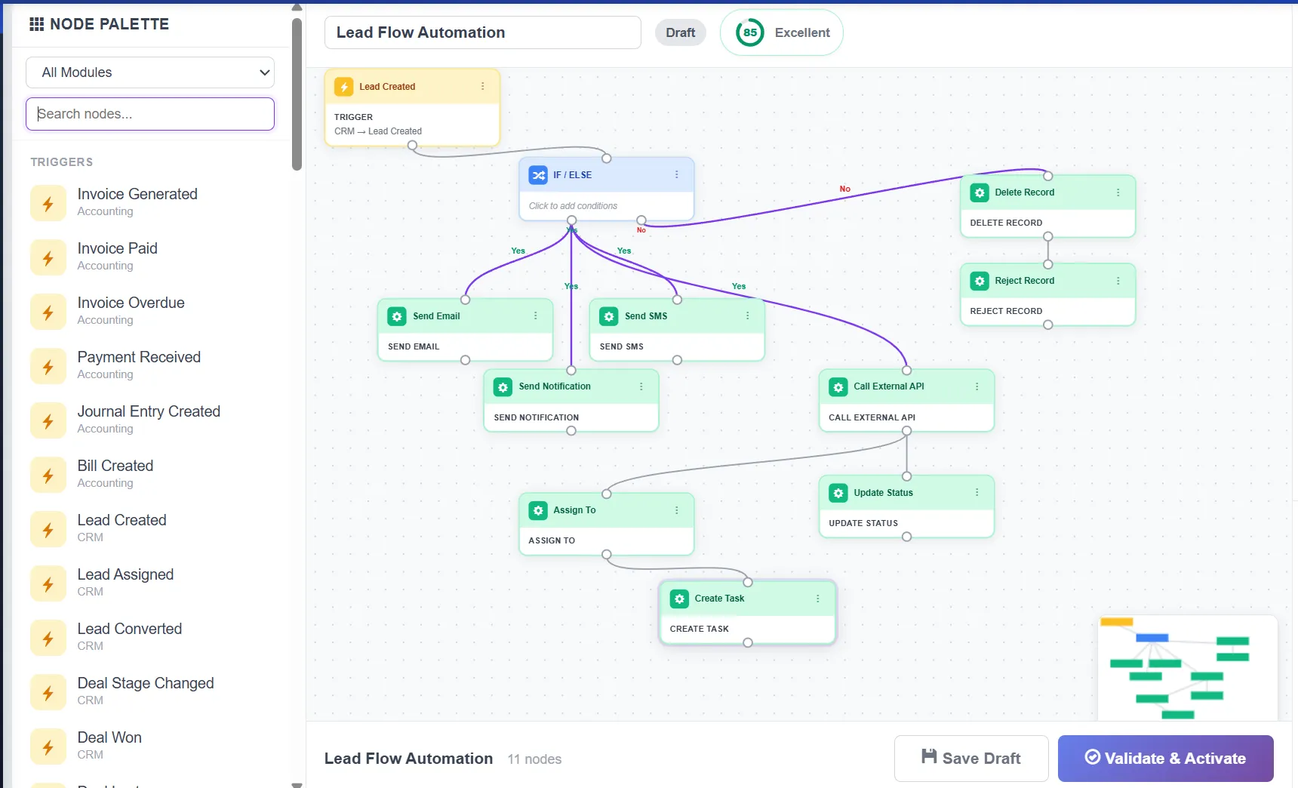Click the gear icon on Update Status node
Screen dimensions: 1298x788
coord(837,493)
